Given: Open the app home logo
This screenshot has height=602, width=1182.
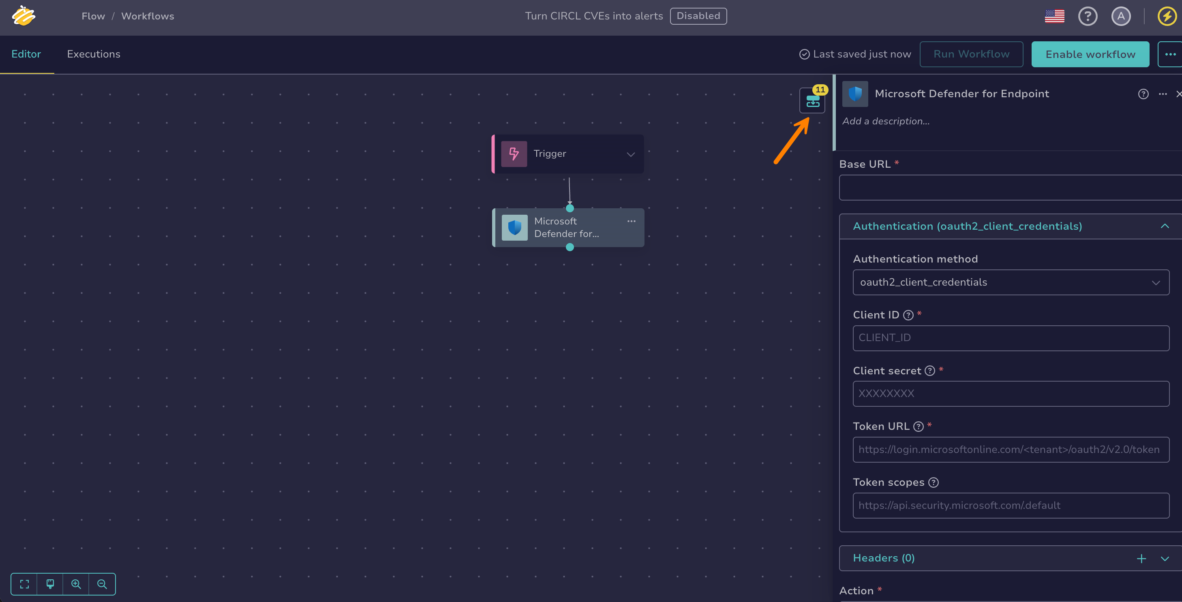Looking at the screenshot, I should tap(24, 16).
